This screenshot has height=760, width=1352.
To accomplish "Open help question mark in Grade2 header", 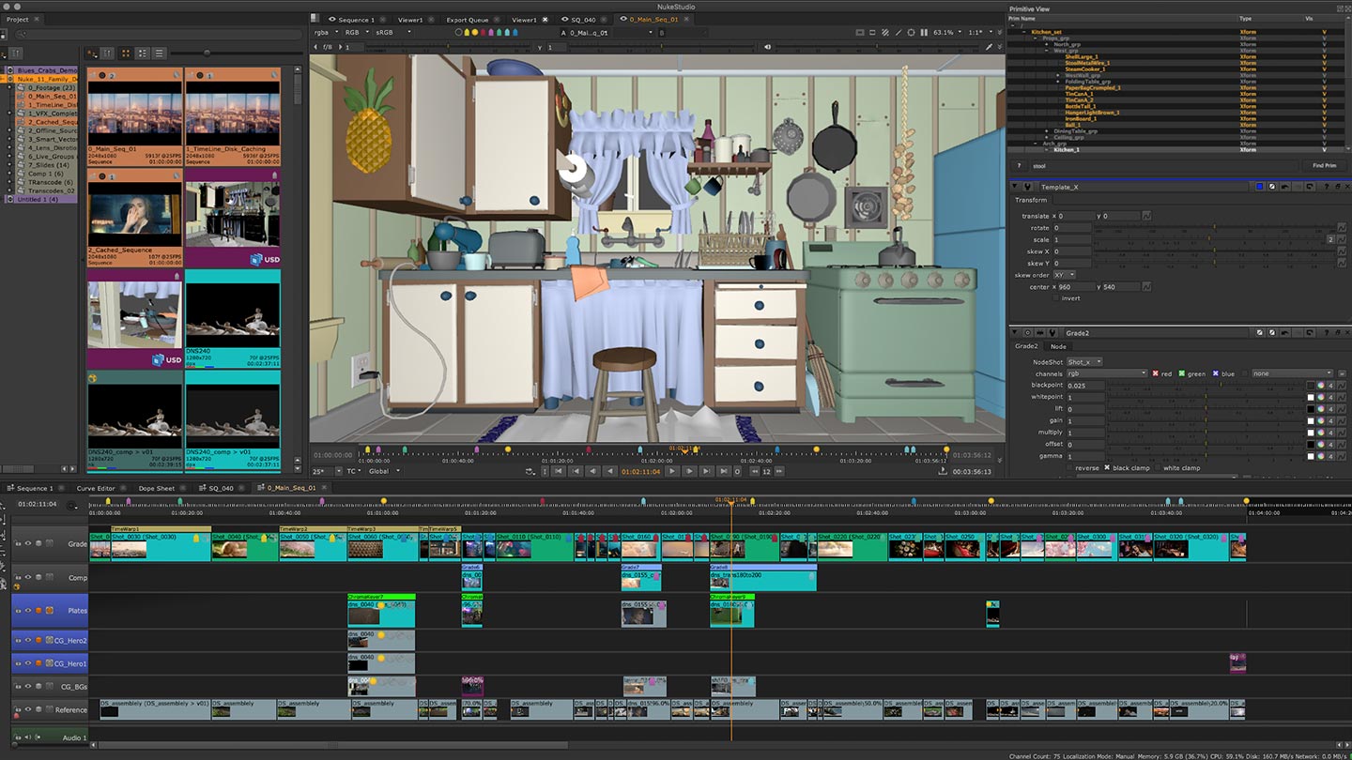I will point(1326,332).
